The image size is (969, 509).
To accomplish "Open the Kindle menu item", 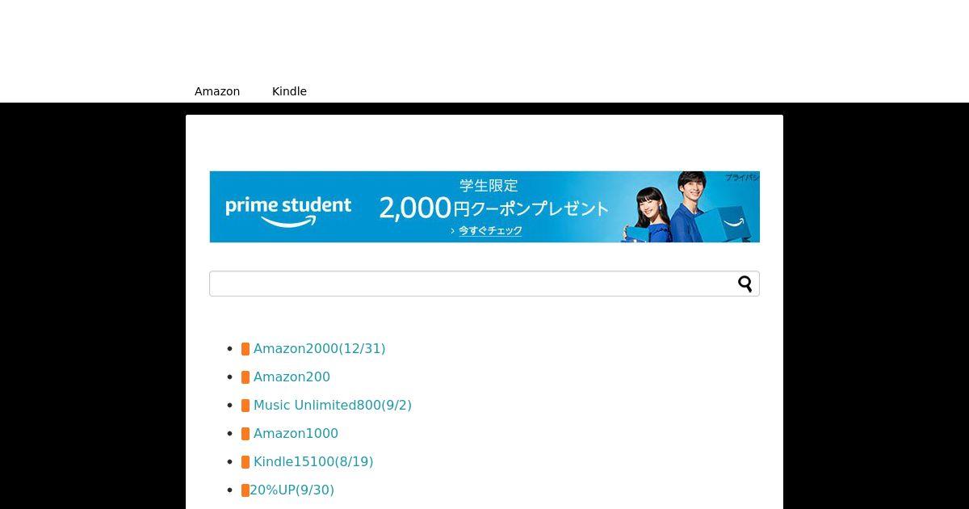I will click(x=289, y=91).
